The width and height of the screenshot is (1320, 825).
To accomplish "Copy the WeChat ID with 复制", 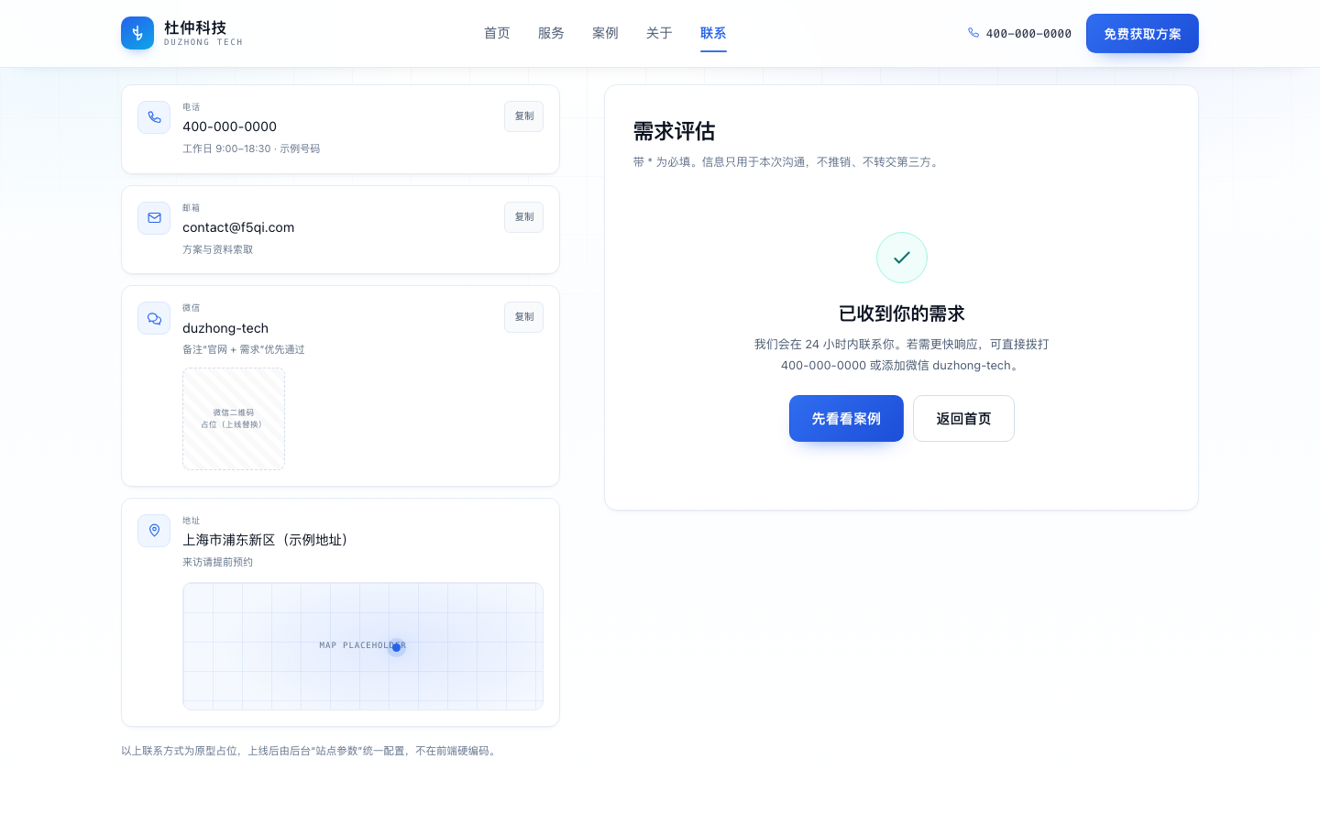I will pyautogui.click(x=524, y=317).
